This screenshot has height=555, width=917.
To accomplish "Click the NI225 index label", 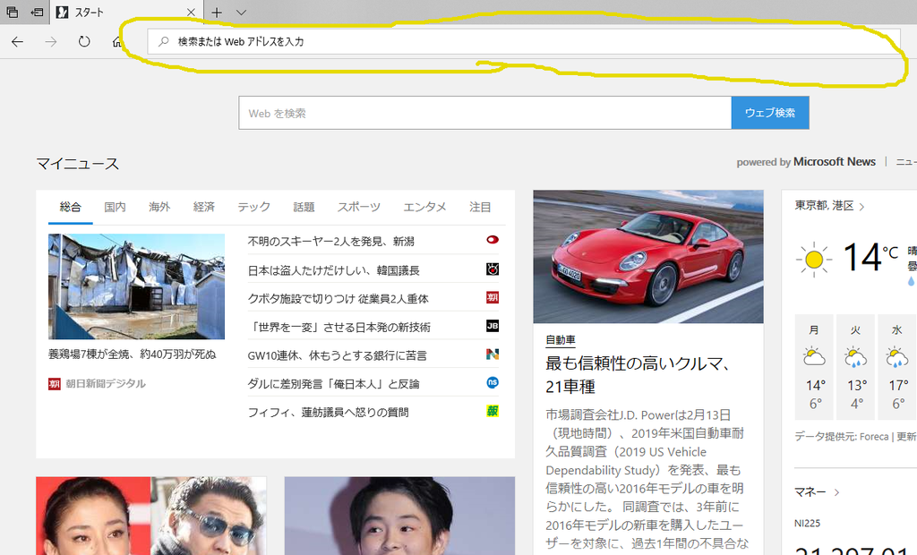I will click(807, 524).
